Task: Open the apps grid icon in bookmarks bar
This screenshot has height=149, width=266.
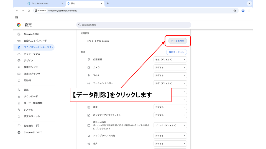Action: (x=17, y=17)
